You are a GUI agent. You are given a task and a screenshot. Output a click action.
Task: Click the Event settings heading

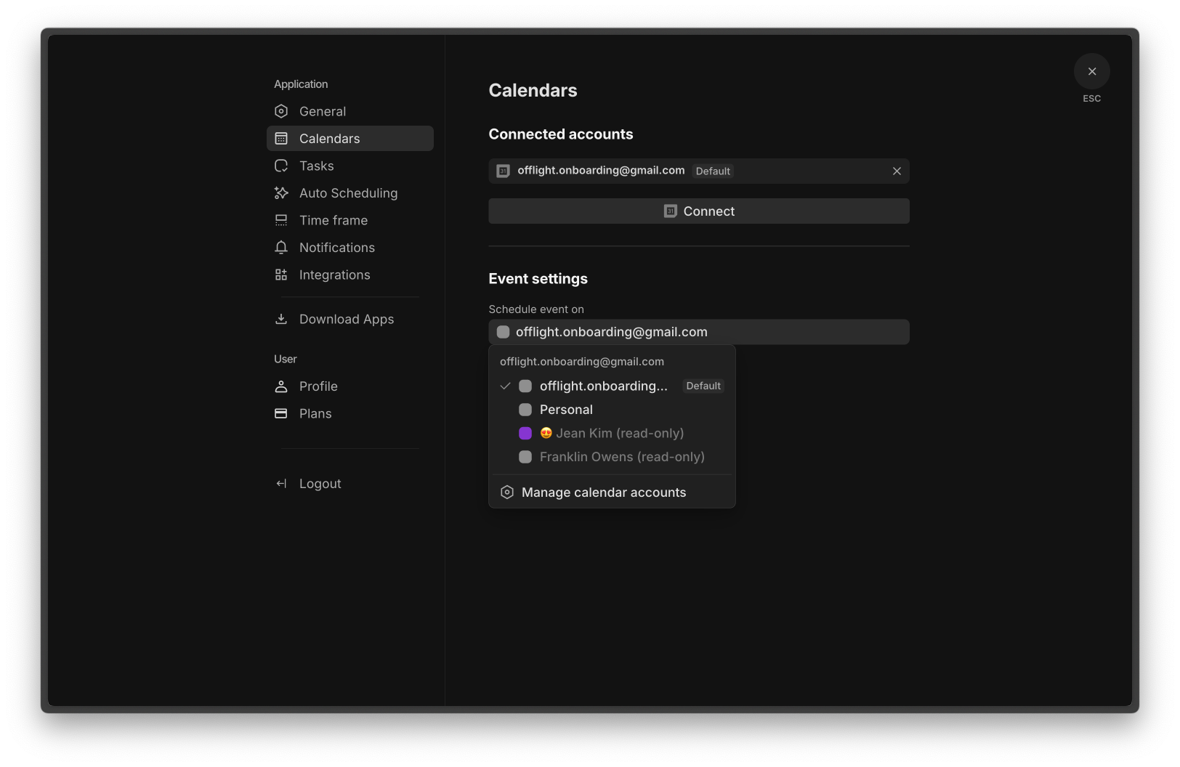[538, 279]
